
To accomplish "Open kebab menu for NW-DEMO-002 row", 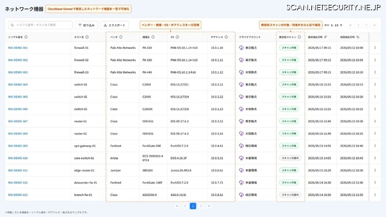I will [375, 60].
